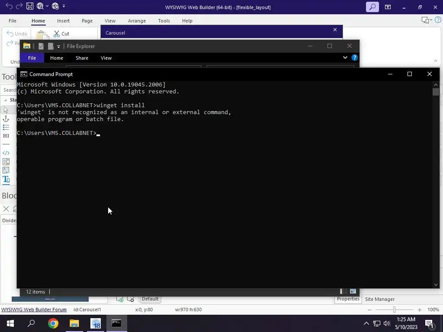Click the Command Prompt input line

pos(58,133)
